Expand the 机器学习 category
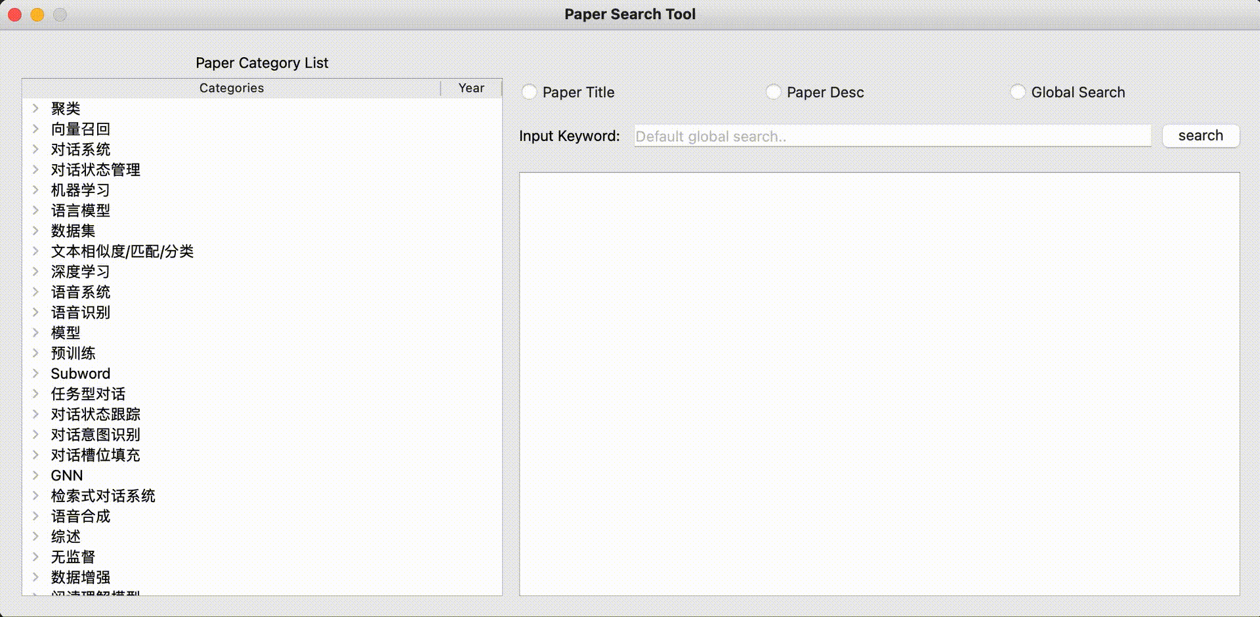The height and width of the screenshot is (617, 1260). [x=35, y=190]
